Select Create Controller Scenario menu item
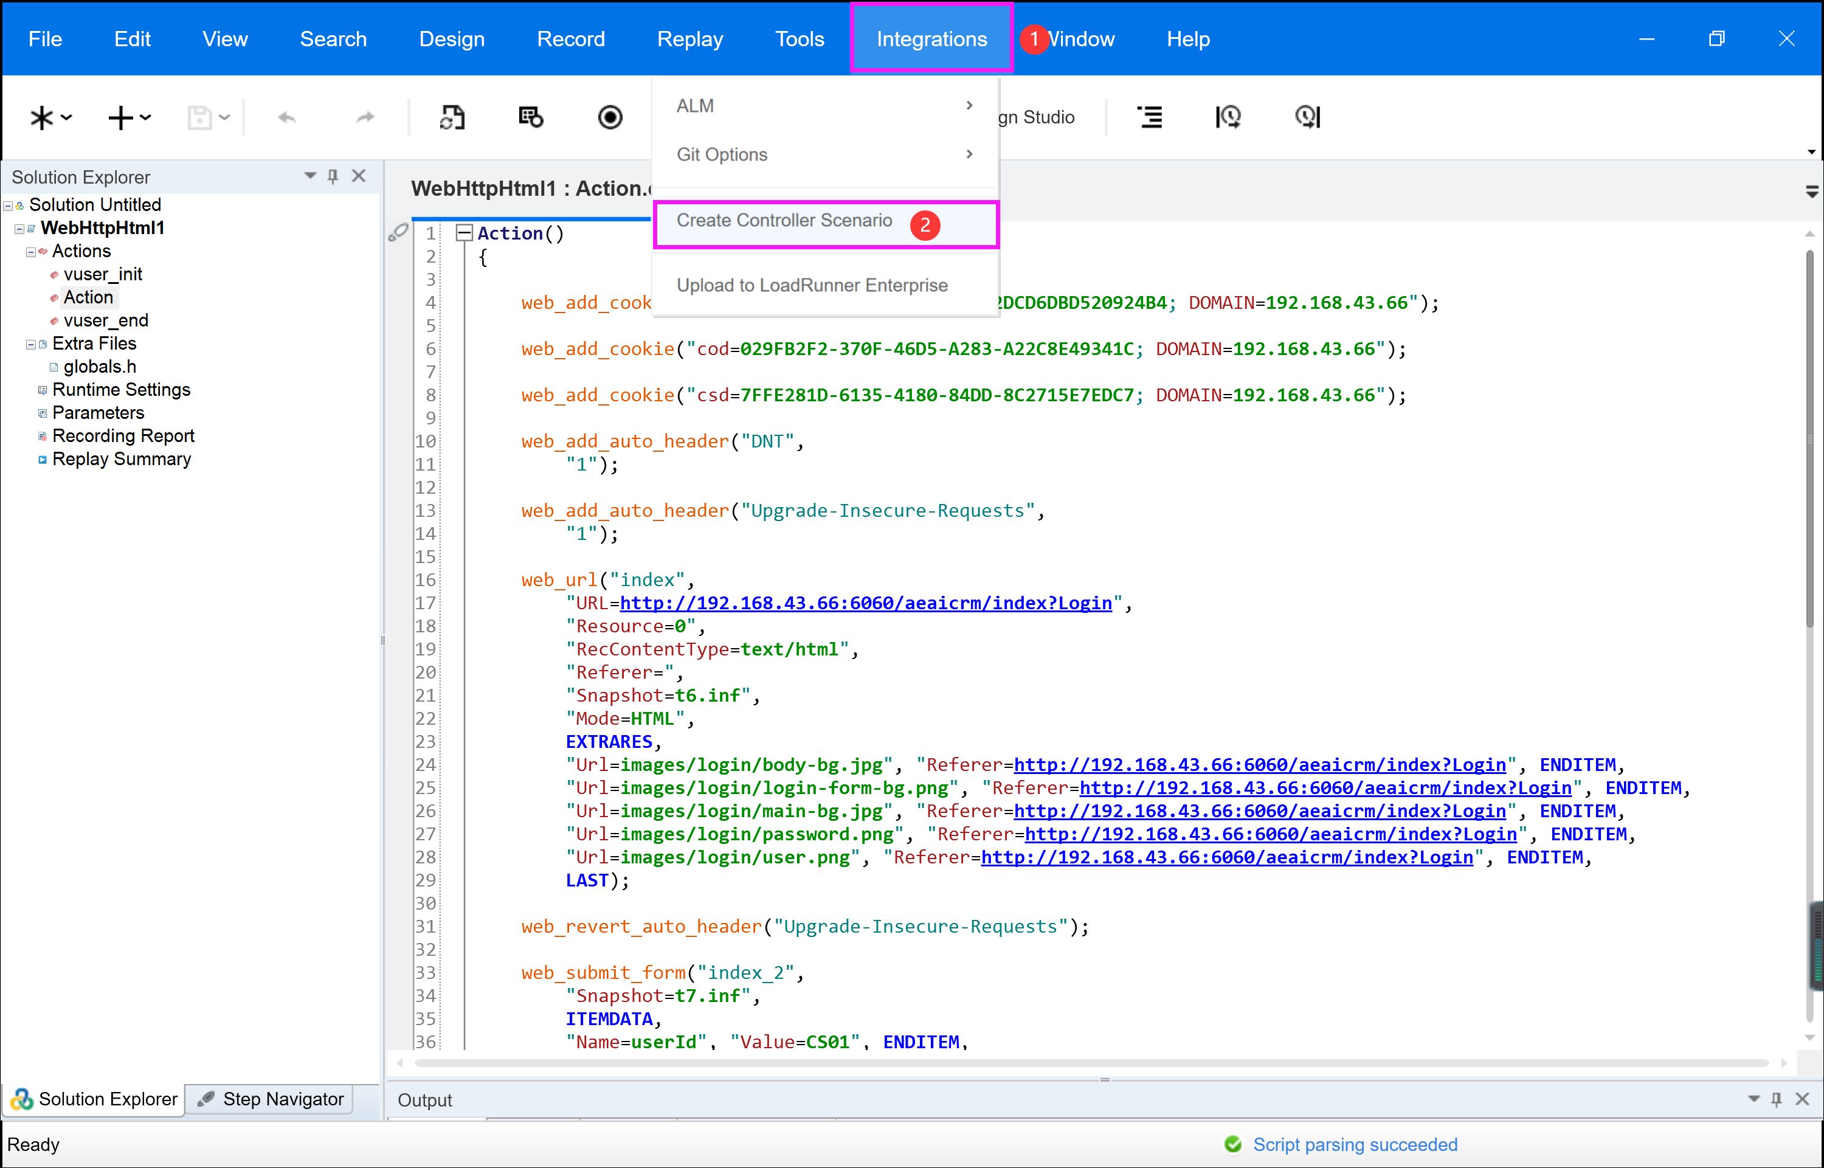 click(784, 221)
